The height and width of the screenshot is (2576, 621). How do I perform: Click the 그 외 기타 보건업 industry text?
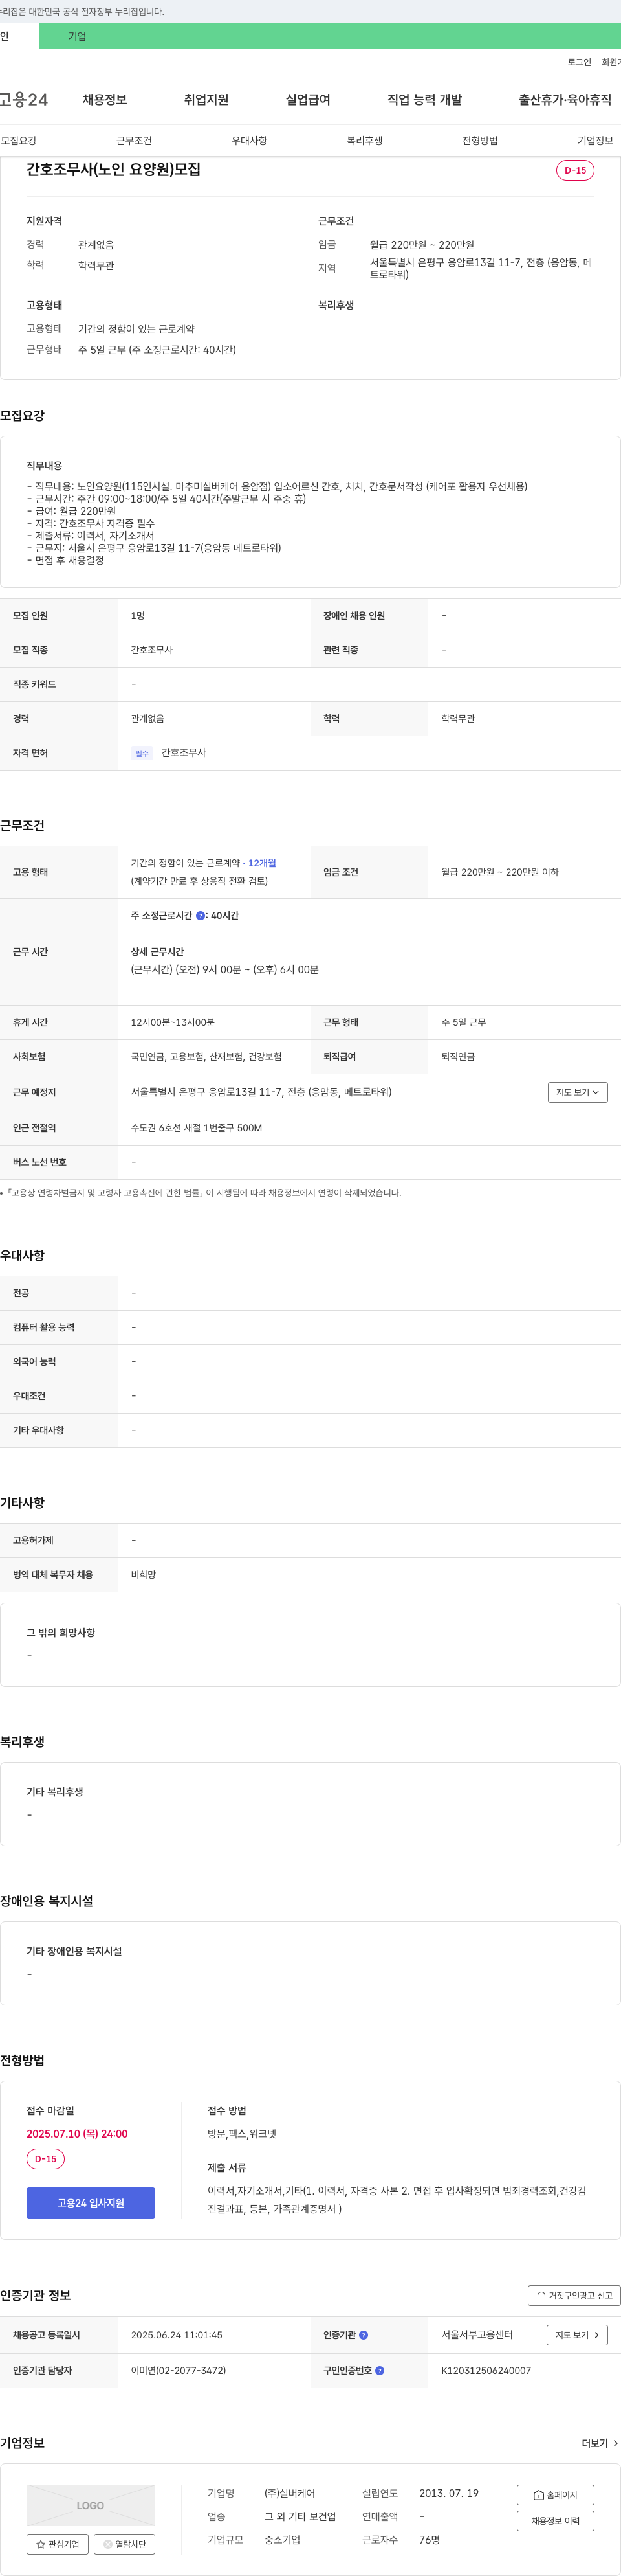300,2516
